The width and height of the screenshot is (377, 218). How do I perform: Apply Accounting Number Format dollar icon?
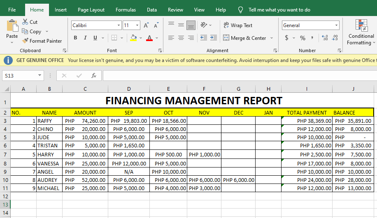click(x=286, y=38)
